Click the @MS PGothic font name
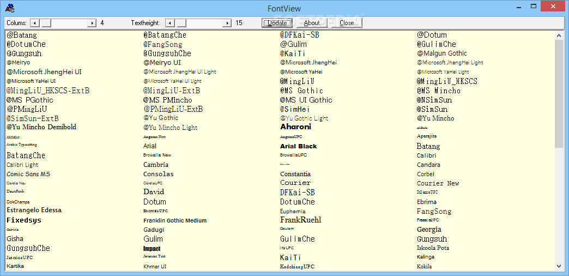Screen dimensions: 569x276 click(30, 100)
